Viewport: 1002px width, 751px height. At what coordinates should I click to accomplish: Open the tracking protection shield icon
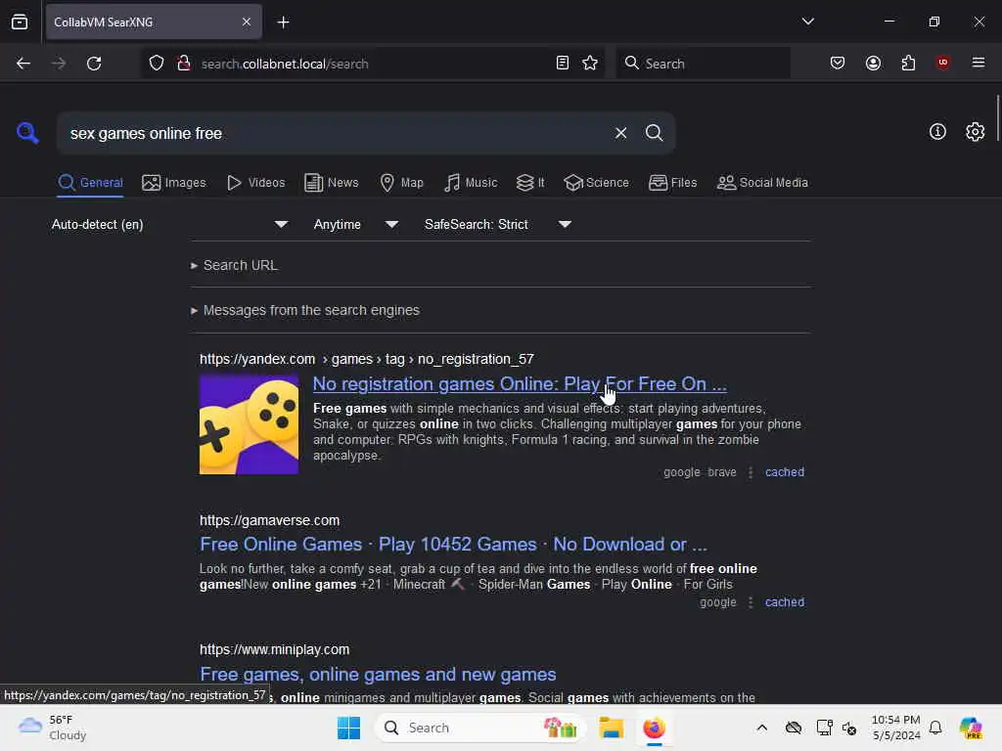157,64
